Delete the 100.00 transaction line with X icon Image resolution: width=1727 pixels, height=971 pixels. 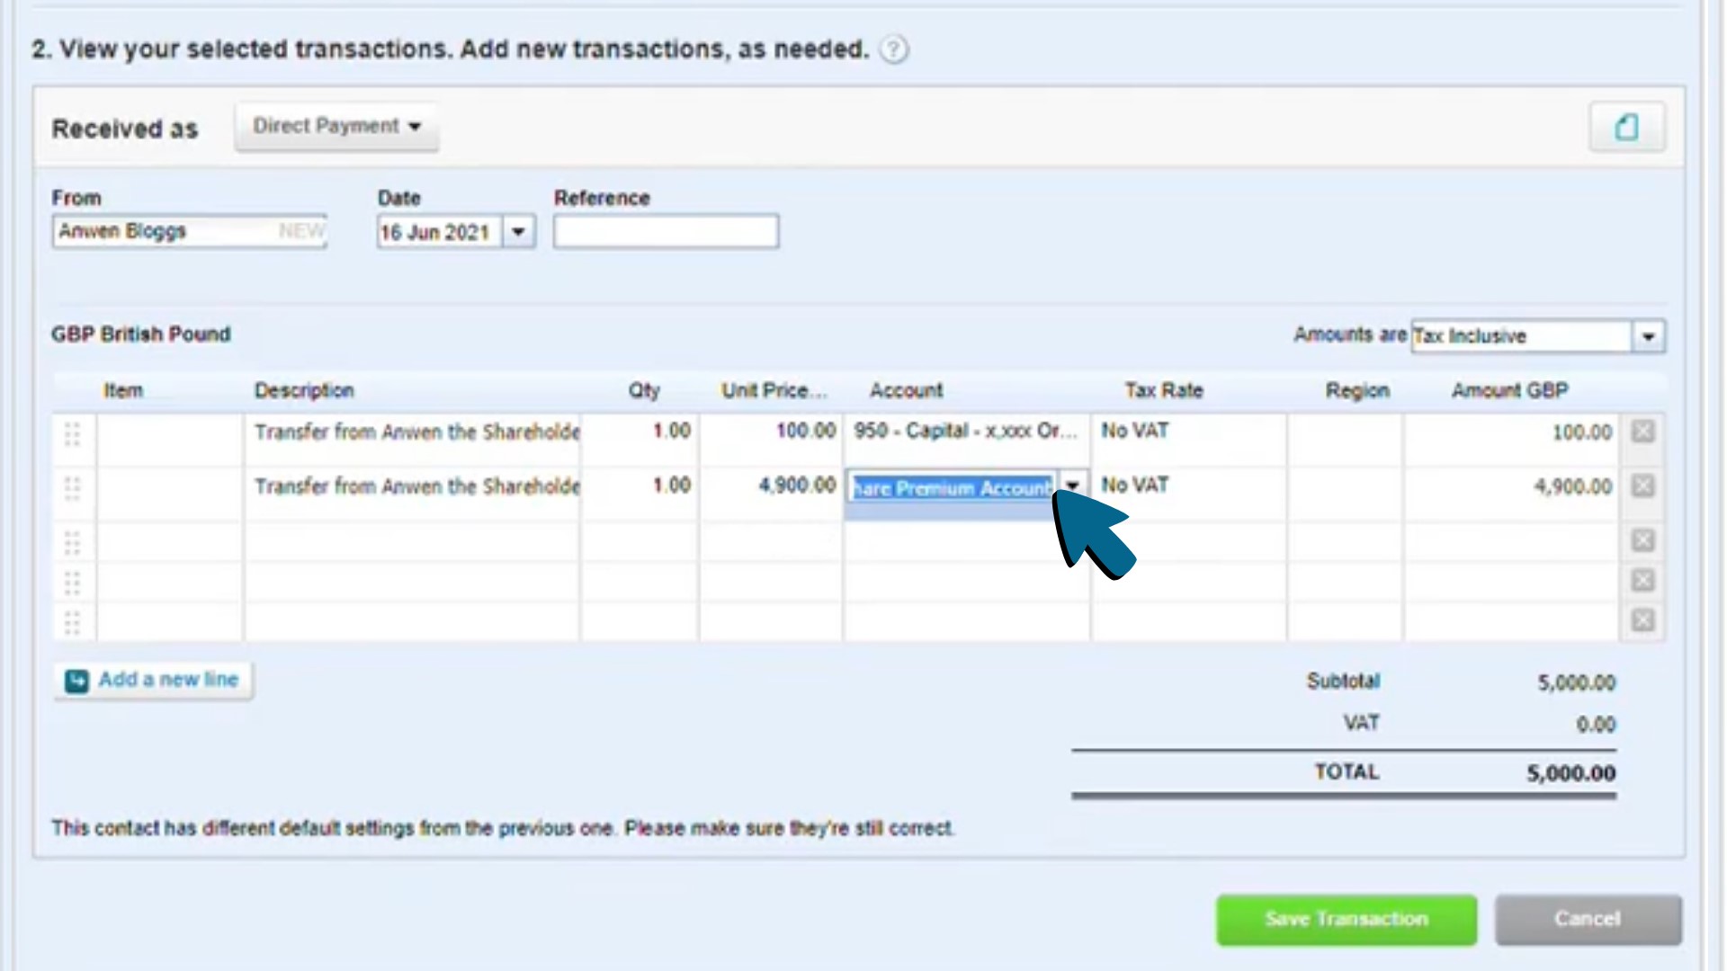click(x=1642, y=432)
